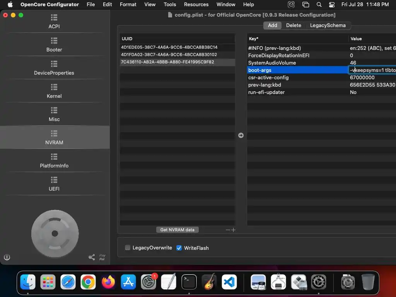The width and height of the screenshot is (396, 297).
Task: Click the UUID column header
Action: tap(177, 39)
